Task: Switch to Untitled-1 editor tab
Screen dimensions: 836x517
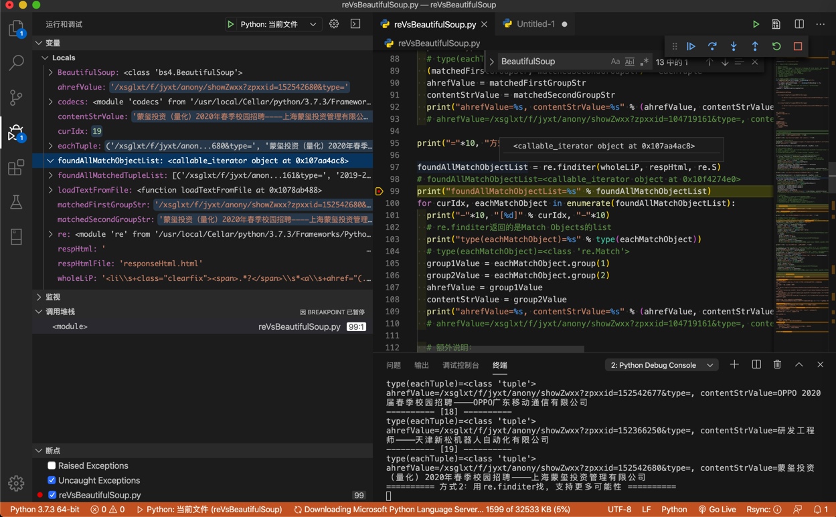Action: [x=535, y=24]
